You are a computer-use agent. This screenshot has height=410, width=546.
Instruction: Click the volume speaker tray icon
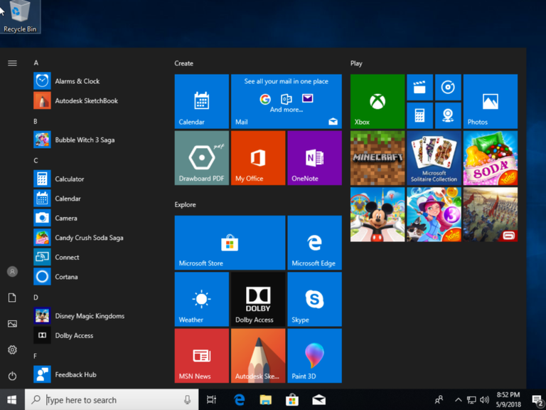(x=484, y=399)
